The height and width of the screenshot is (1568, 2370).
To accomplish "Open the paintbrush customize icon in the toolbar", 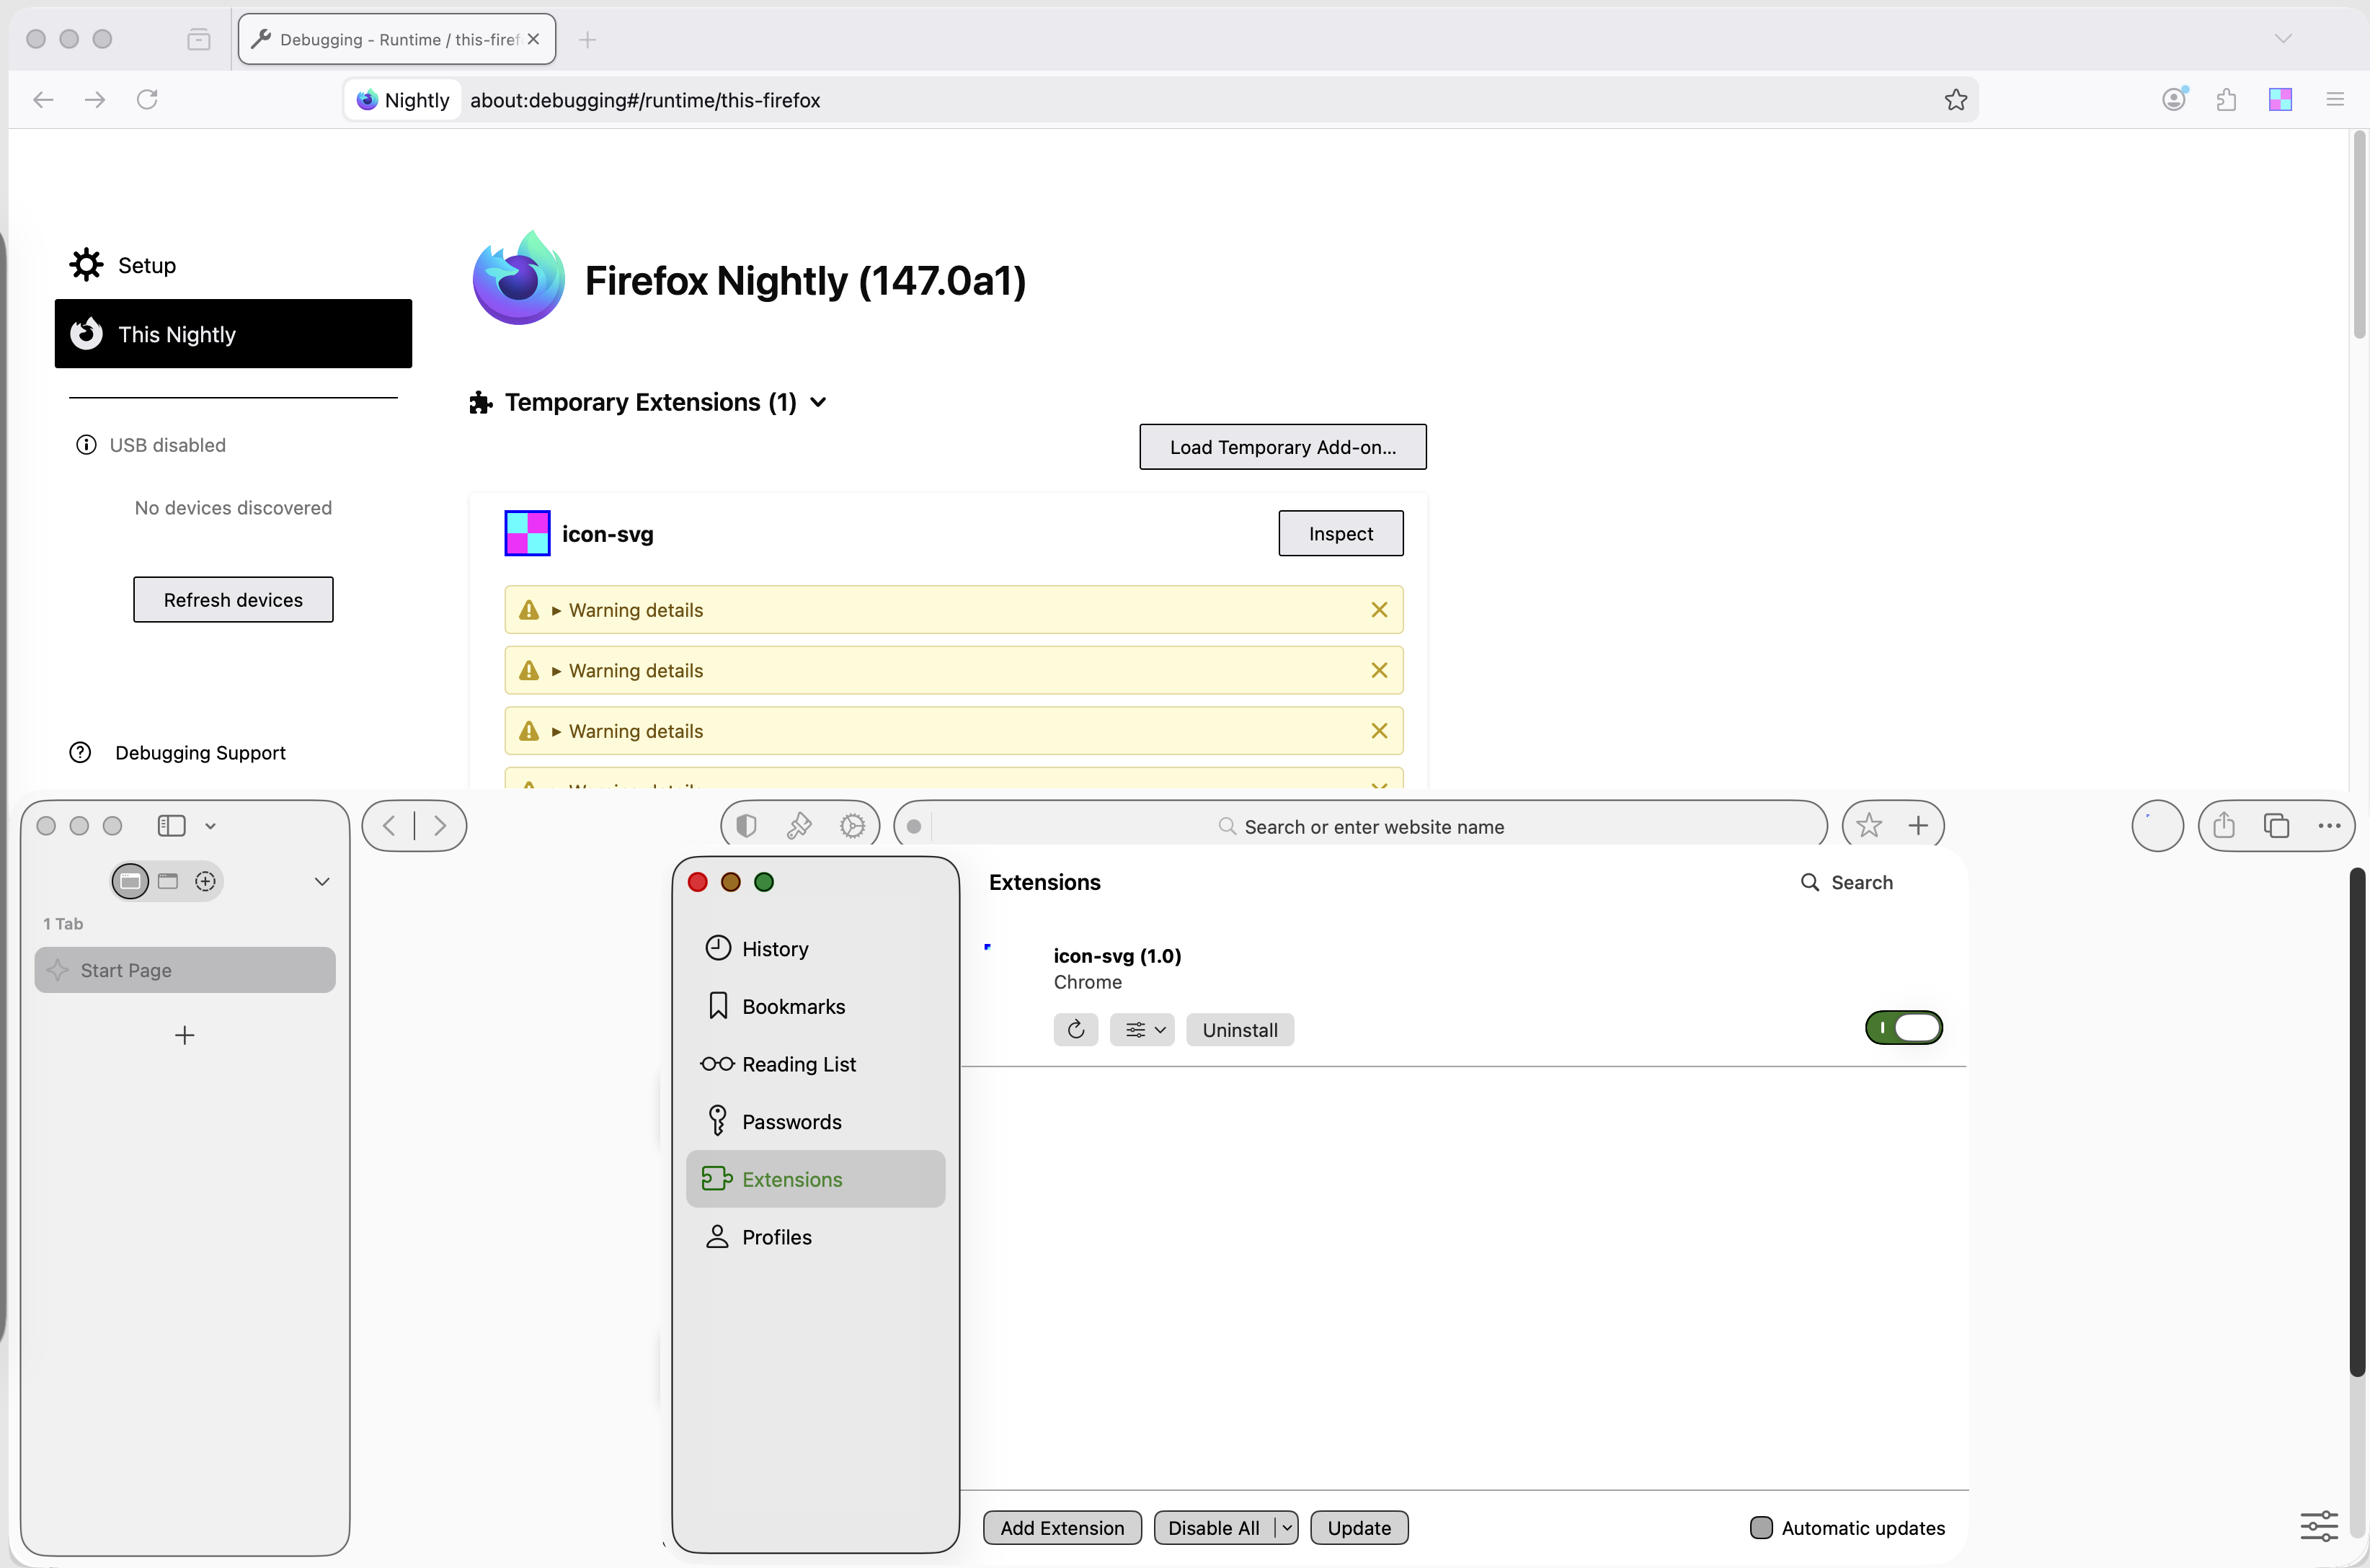I will 799,824.
